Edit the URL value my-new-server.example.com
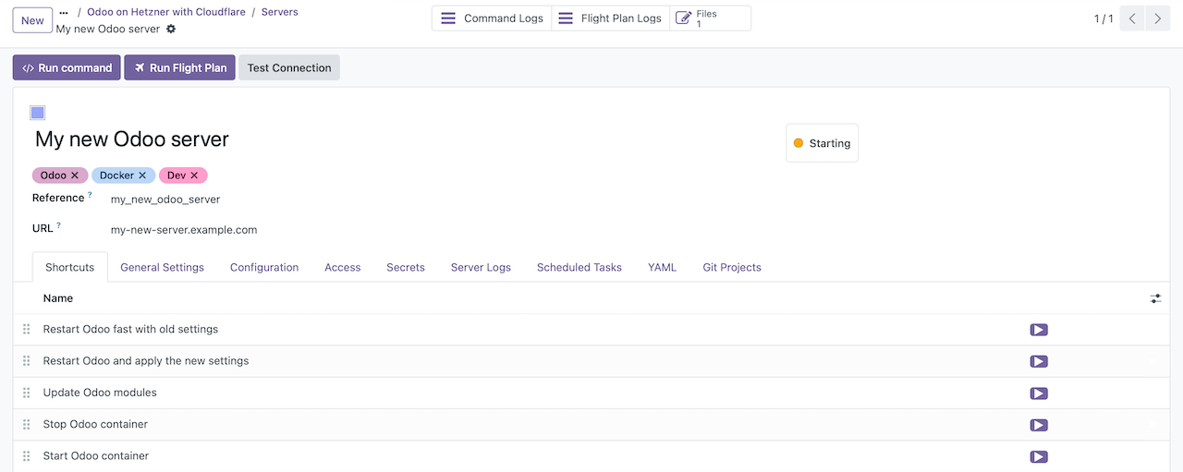The height and width of the screenshot is (472, 1183). [x=184, y=230]
